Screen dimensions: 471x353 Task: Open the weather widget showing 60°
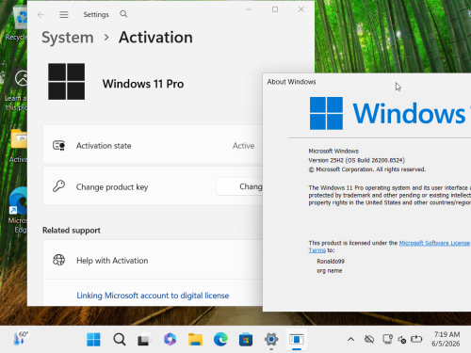(21, 338)
